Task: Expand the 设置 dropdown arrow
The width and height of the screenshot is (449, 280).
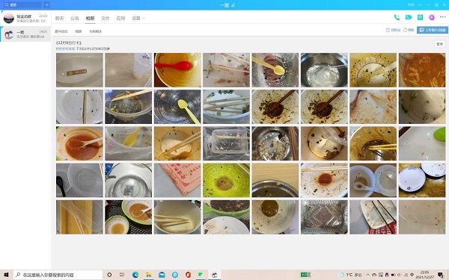Action: pos(144,18)
